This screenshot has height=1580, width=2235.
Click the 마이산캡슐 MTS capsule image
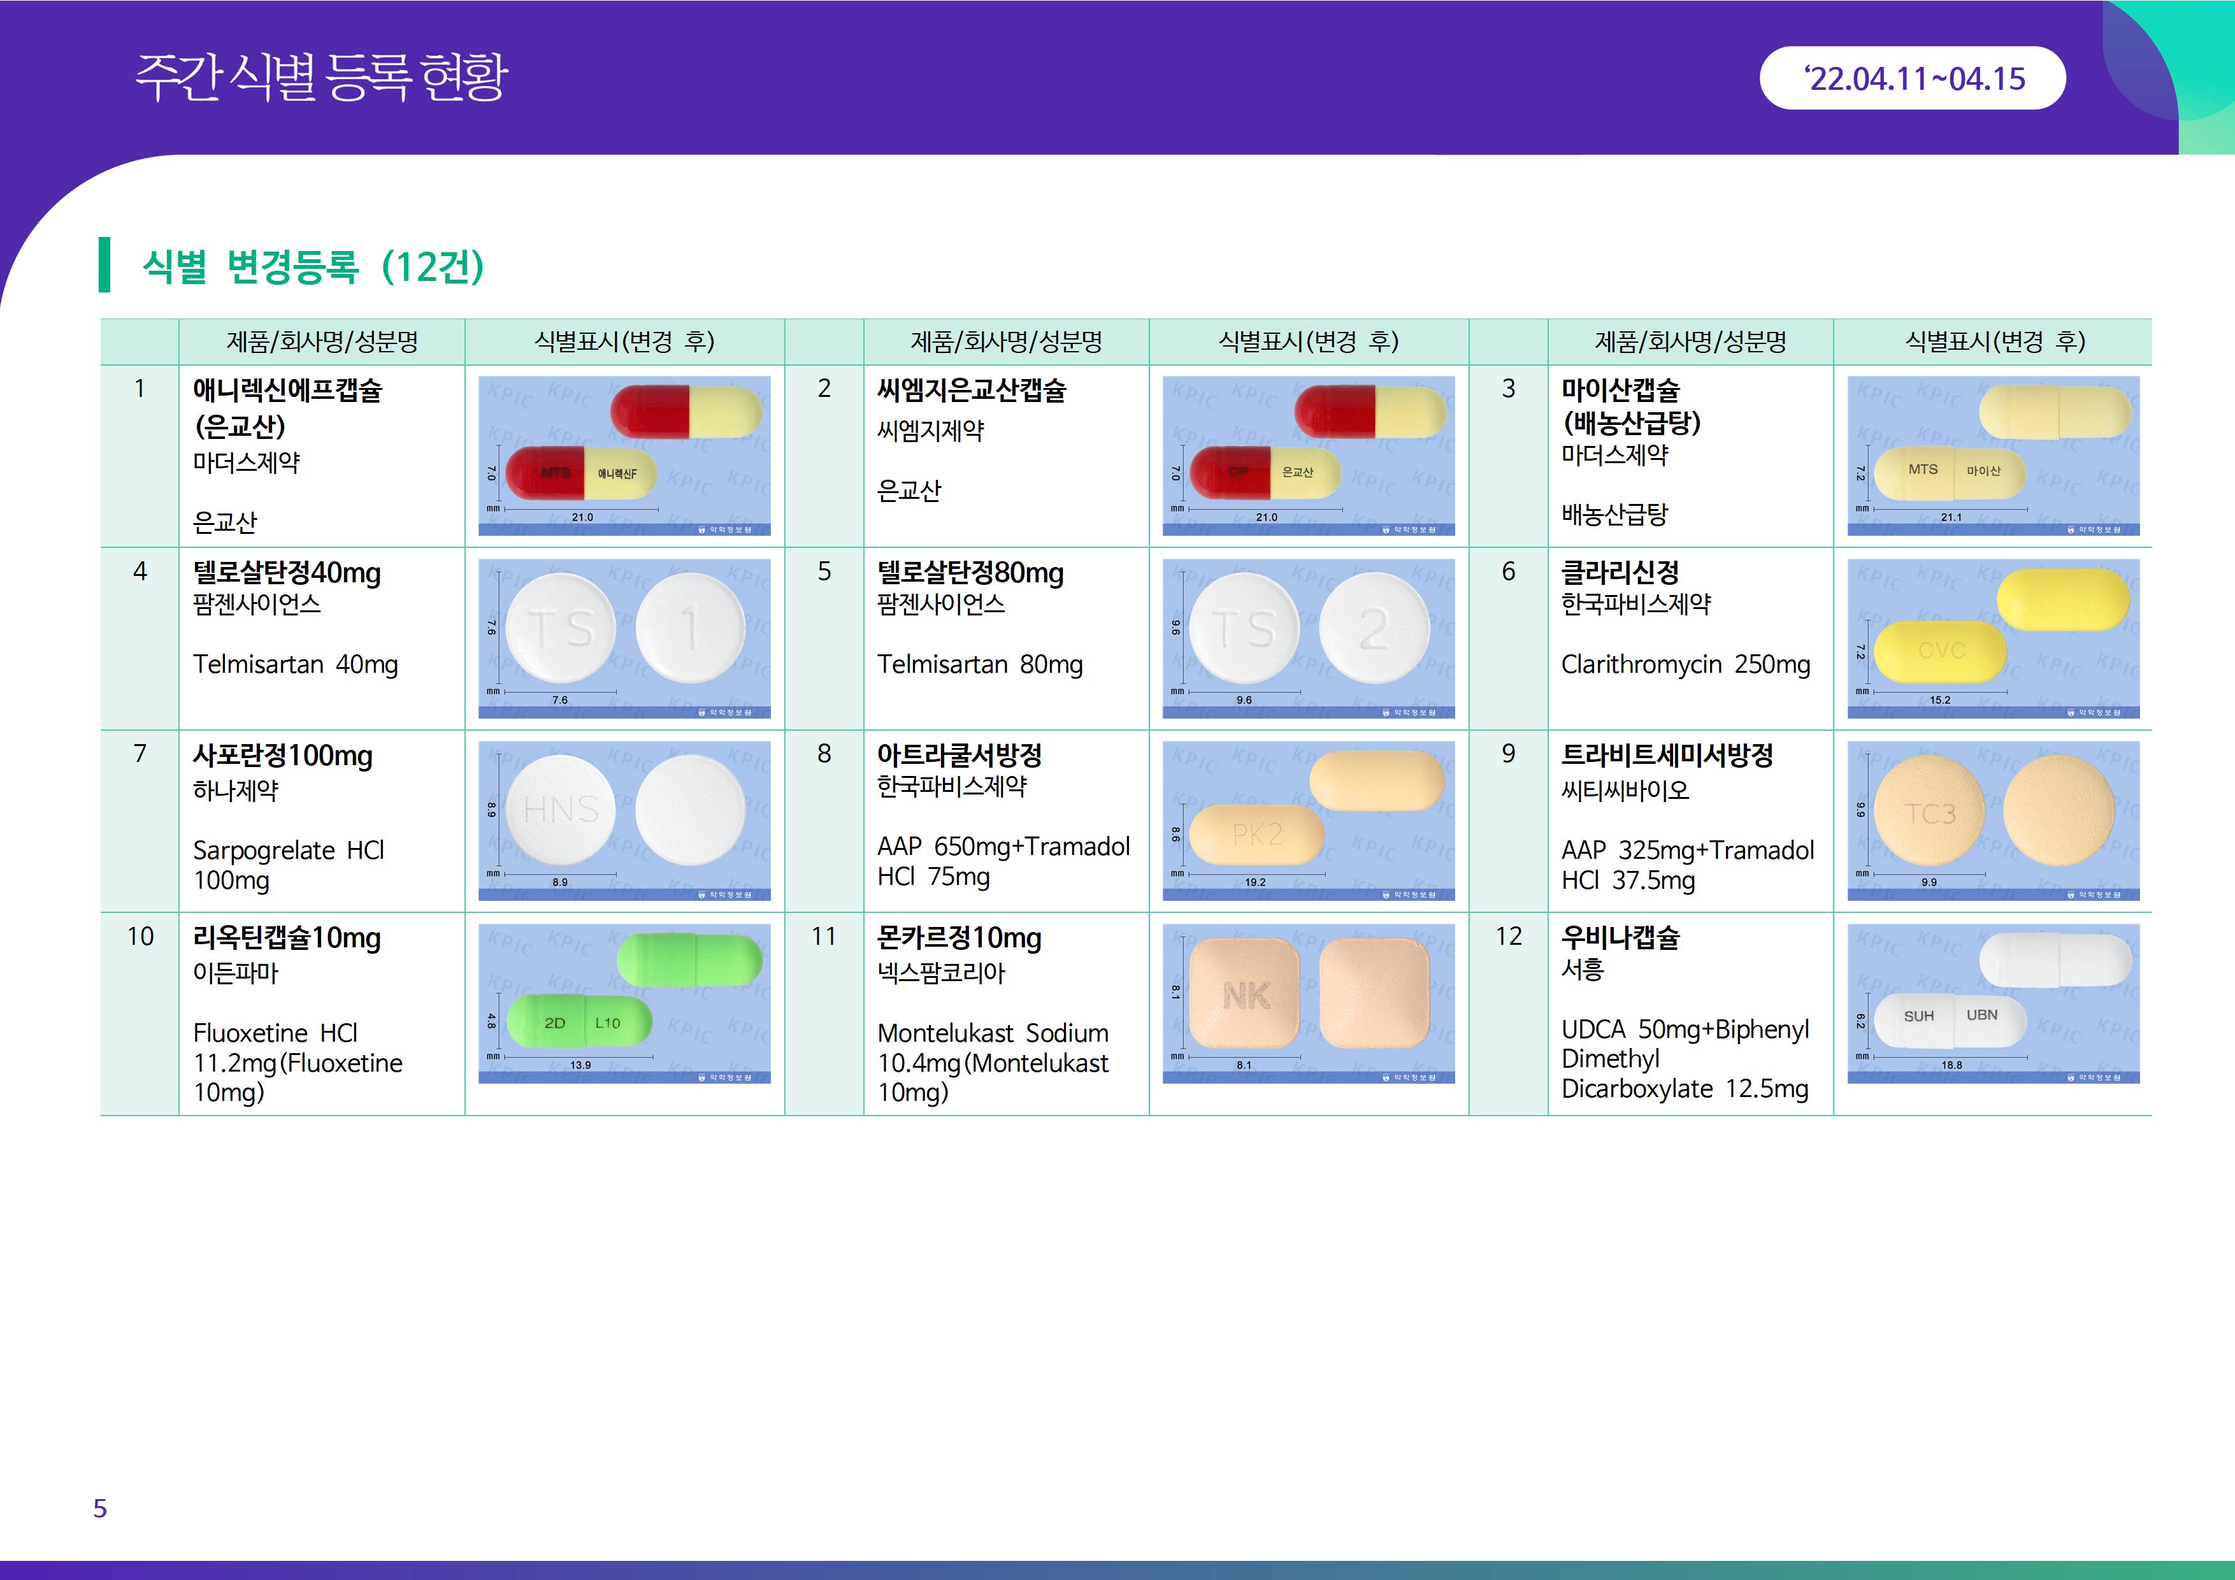coord(1993,456)
